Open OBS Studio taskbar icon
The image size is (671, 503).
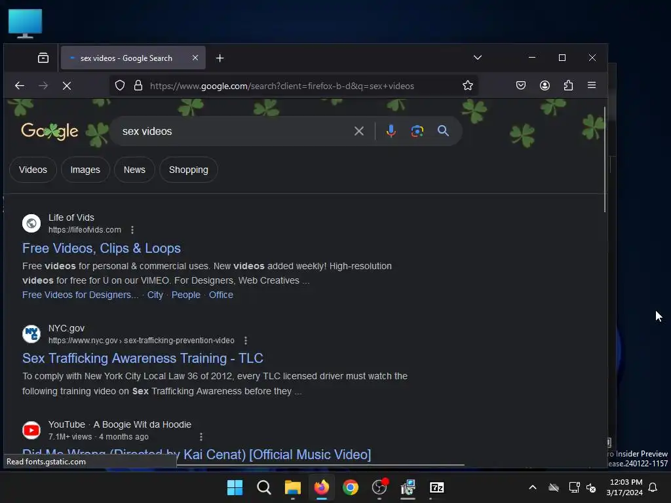tap(379, 487)
